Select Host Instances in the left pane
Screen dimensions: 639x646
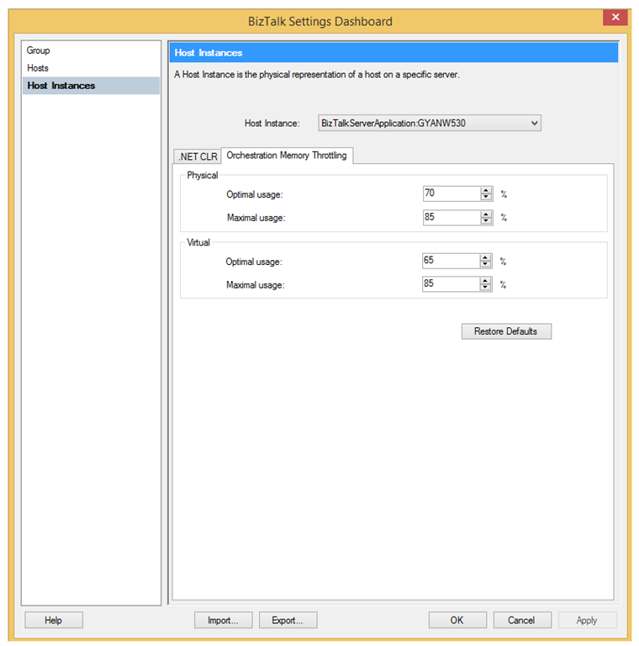[x=91, y=86]
